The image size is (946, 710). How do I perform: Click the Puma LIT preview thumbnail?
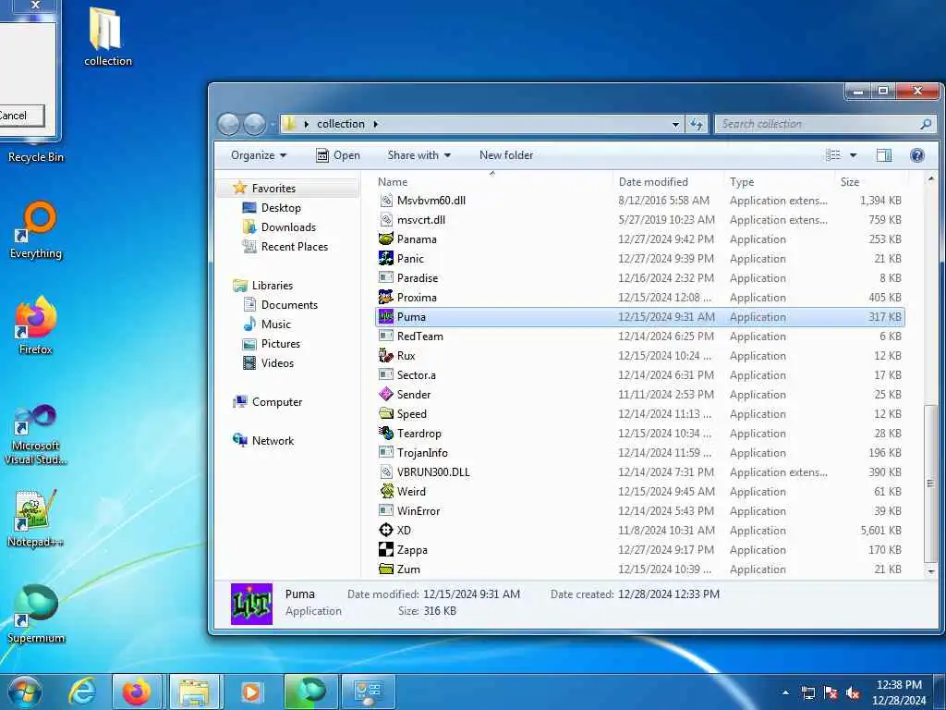(x=251, y=603)
